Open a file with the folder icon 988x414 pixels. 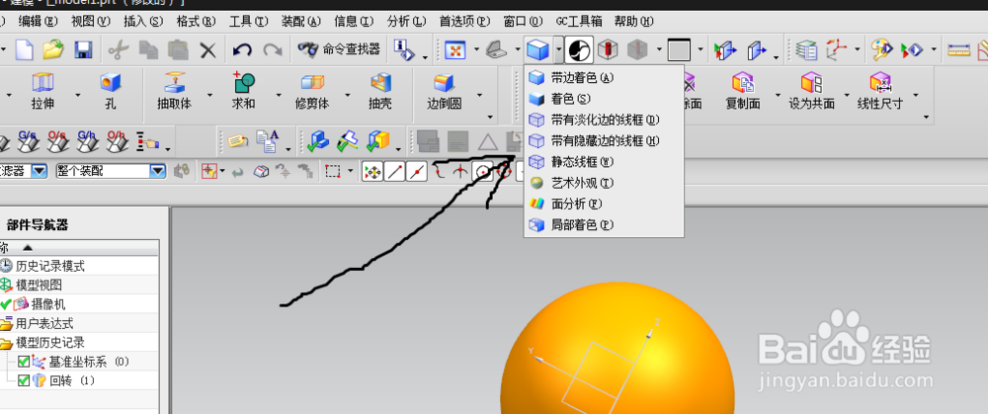(x=53, y=49)
